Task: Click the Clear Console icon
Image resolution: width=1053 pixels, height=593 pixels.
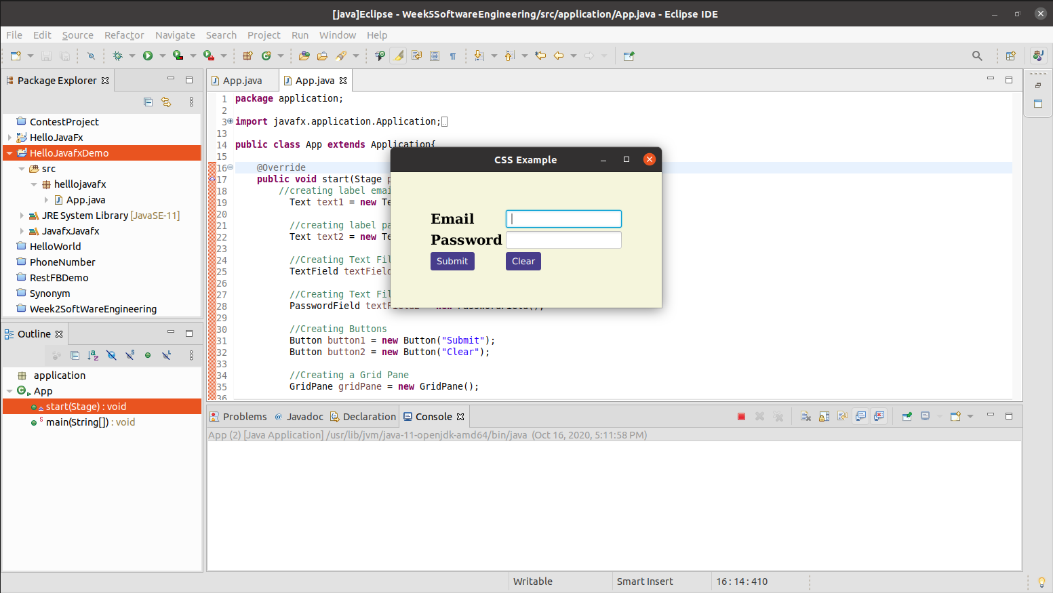Action: coord(806,417)
